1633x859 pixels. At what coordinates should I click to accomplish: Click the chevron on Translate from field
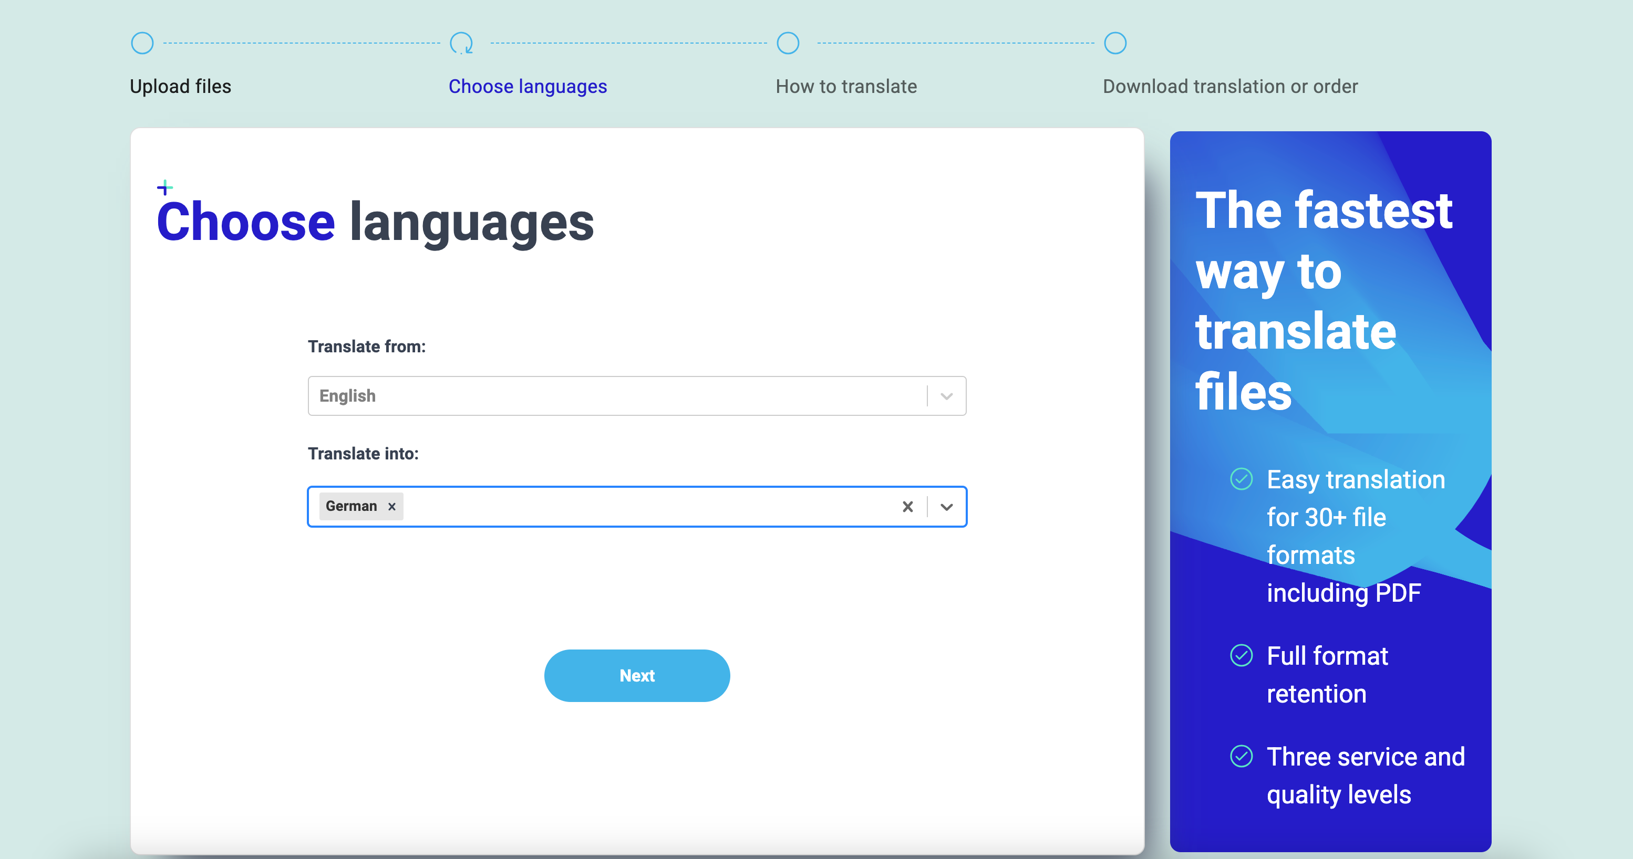click(x=946, y=395)
